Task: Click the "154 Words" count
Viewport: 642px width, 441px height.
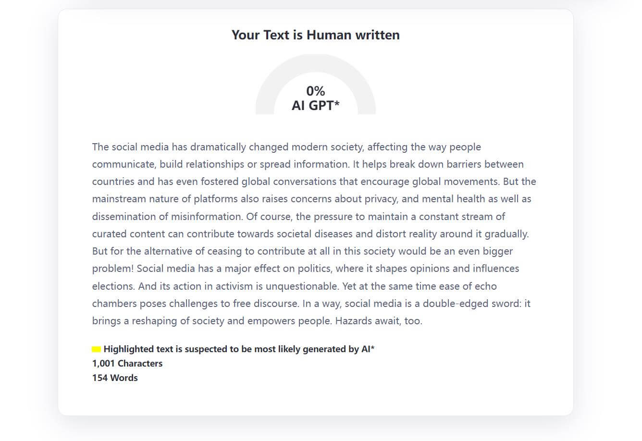Action: tap(115, 378)
